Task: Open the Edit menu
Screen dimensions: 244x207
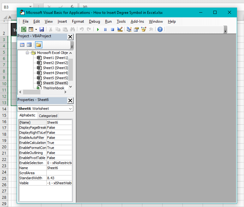Action: coord(37,21)
